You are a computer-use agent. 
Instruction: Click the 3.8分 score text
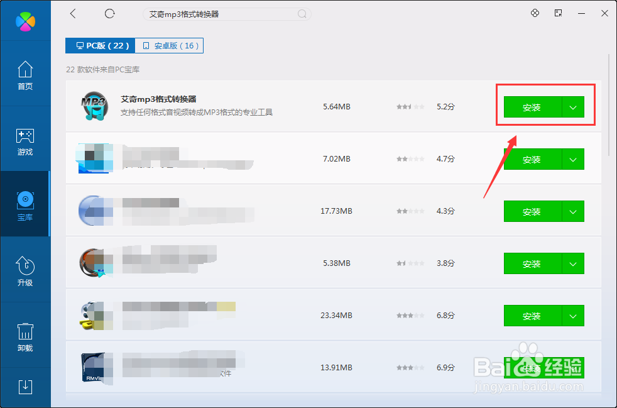click(x=445, y=263)
